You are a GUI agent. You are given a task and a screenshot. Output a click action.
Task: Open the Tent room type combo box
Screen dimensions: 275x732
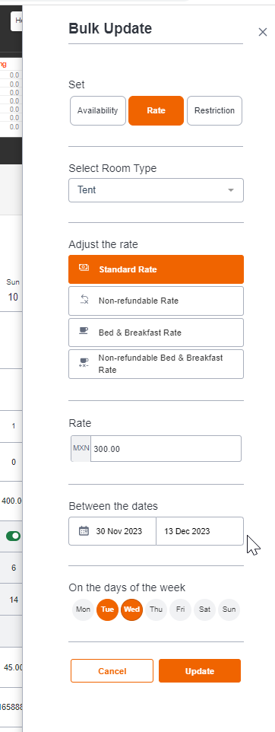pos(156,190)
